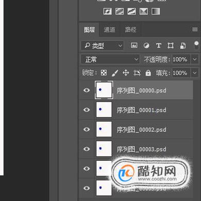This screenshot has height=201, width=201.
Task: Toggle layer filtering on/off switch
Action: [196, 45]
